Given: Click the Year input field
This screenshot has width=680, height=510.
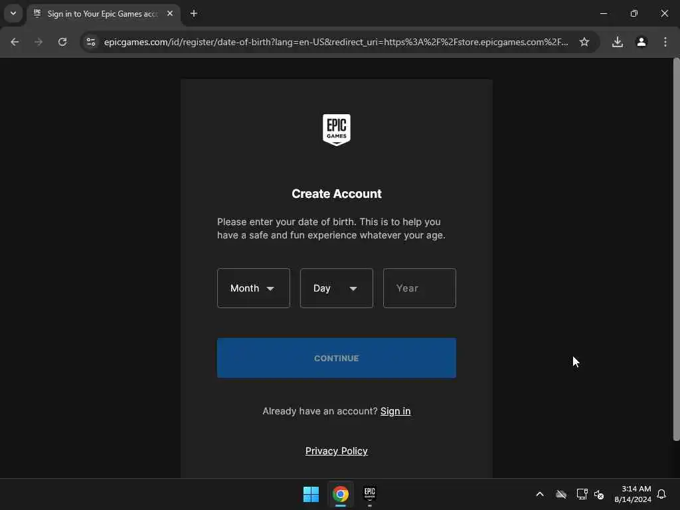Looking at the screenshot, I should click(x=420, y=288).
